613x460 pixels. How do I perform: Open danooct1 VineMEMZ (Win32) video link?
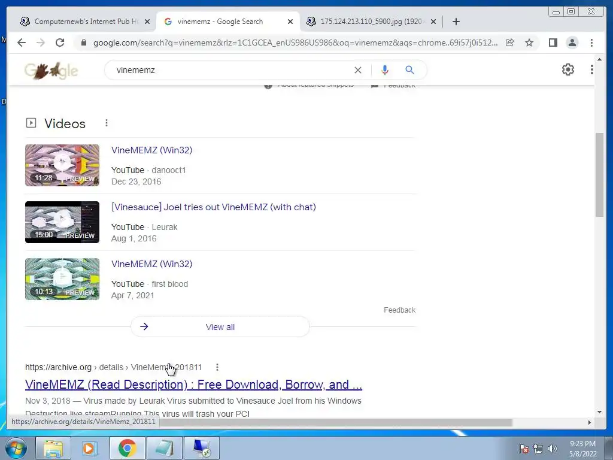click(x=151, y=150)
